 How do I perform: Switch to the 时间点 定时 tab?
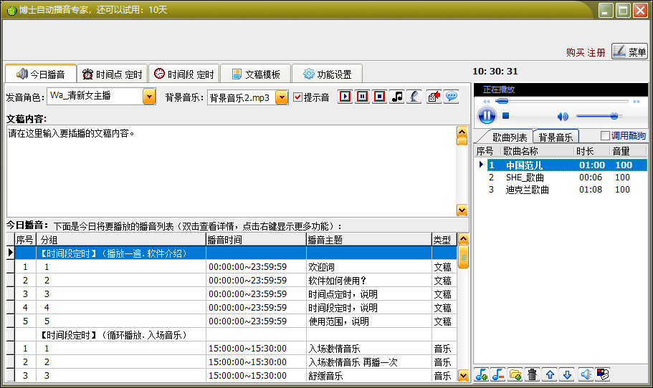point(113,74)
